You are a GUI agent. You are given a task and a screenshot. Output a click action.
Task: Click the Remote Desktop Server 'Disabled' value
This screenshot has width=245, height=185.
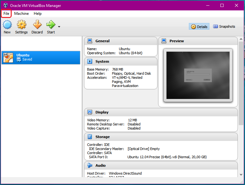[x=134, y=124]
